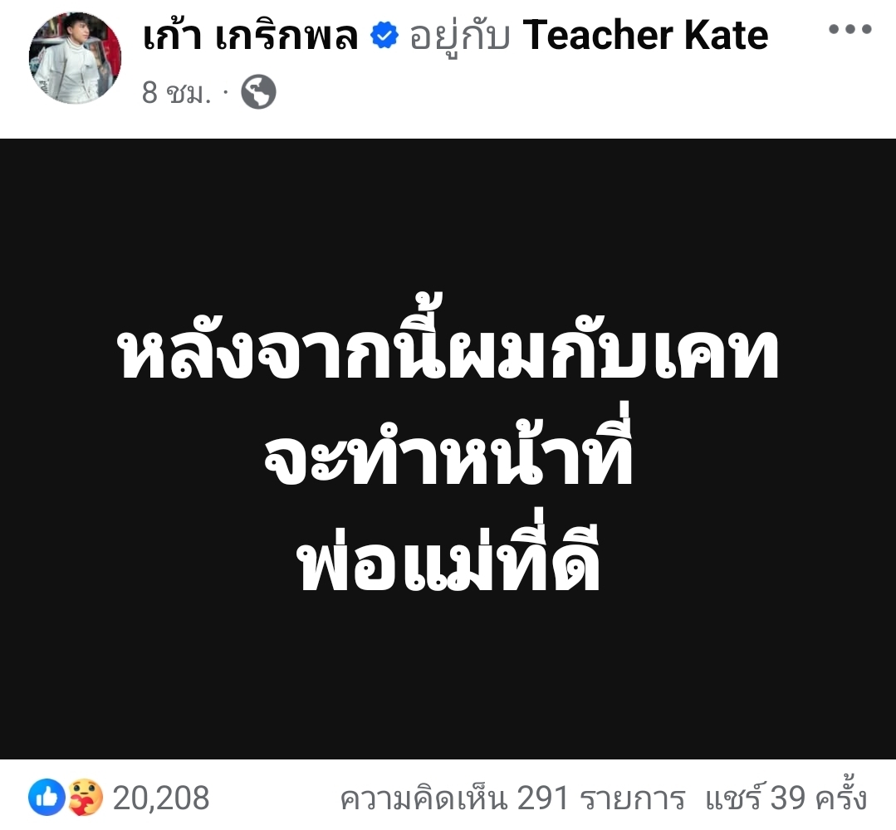This screenshot has width=896, height=830.
Task: Open ความคิดเห็น 291 รายการ comments
Action: [512, 798]
